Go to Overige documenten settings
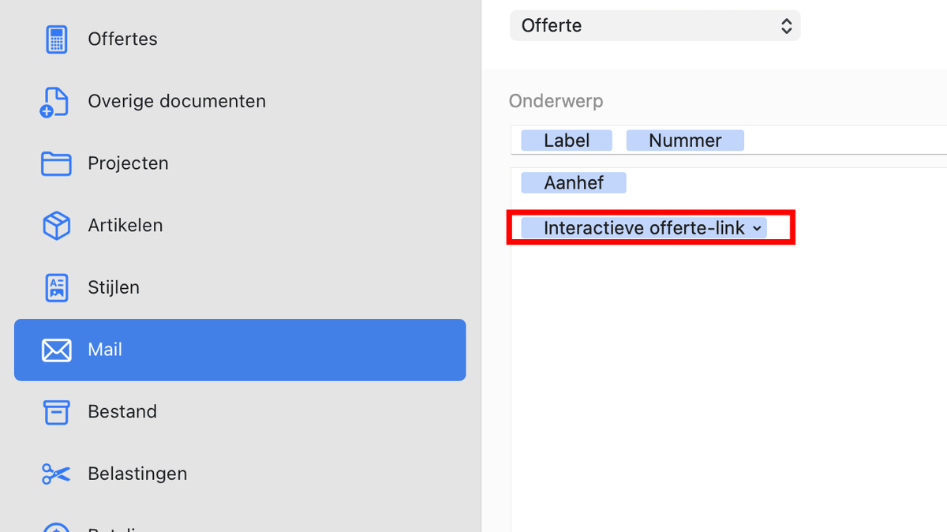947x532 pixels. (x=177, y=102)
